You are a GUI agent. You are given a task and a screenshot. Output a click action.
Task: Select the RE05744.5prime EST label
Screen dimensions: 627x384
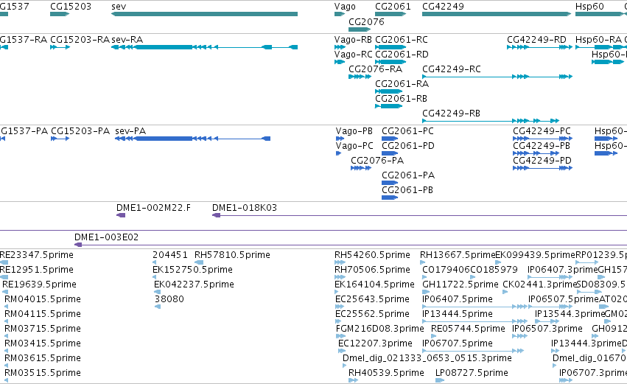pyautogui.click(x=469, y=329)
